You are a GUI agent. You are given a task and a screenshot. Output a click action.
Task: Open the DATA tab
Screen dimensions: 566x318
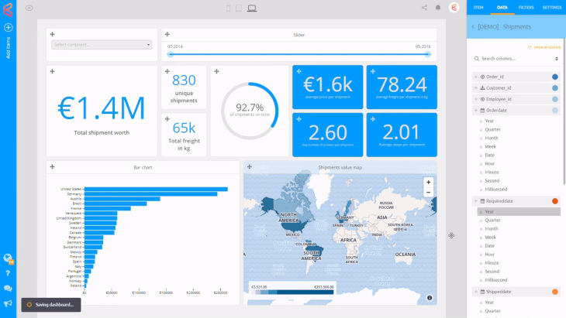pyautogui.click(x=502, y=8)
